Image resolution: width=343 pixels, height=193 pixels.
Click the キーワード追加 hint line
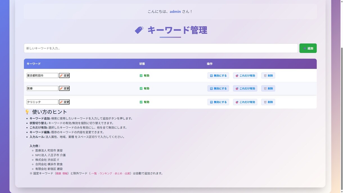tap(81, 118)
